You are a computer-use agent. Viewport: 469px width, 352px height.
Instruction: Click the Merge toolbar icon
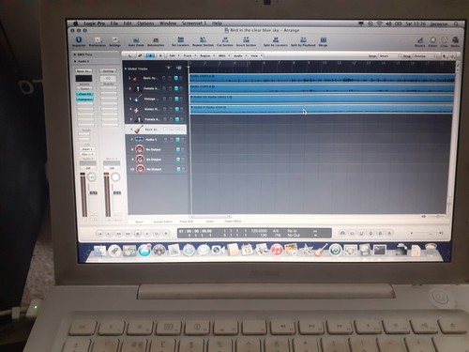coord(323,39)
